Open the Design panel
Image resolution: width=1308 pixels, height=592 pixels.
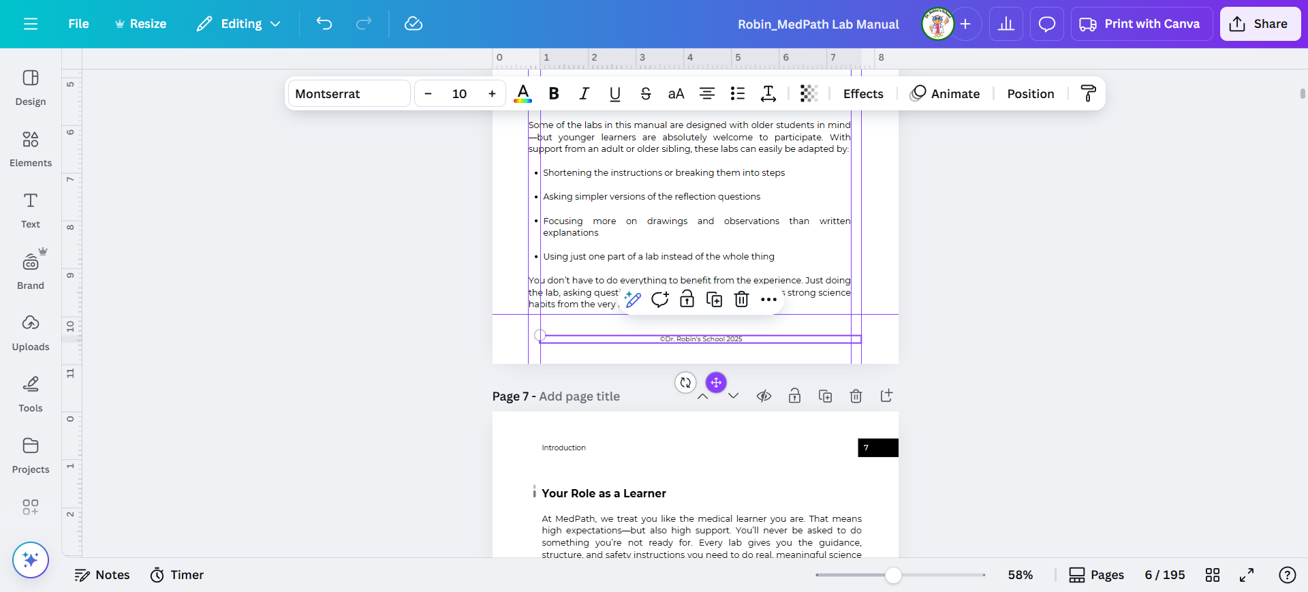point(31,89)
